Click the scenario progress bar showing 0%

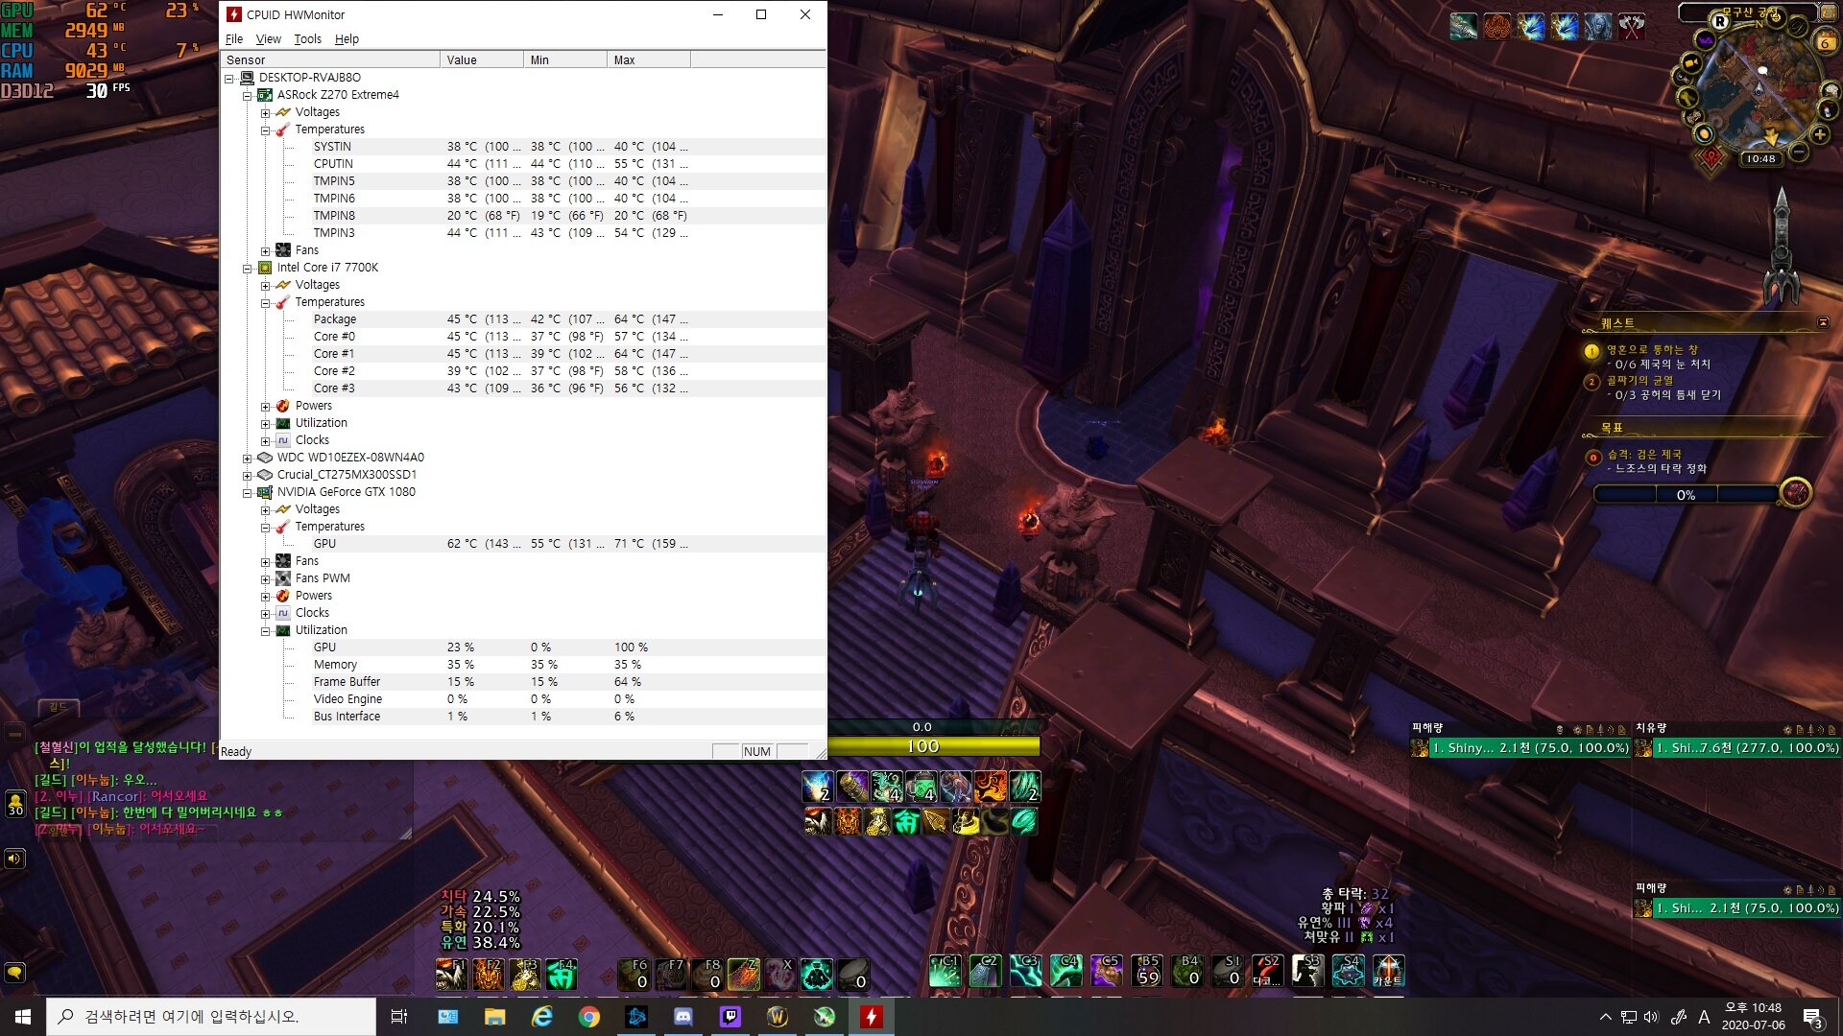pos(1686,495)
